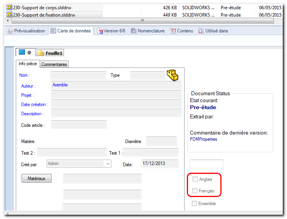Click the Nomenclature tab icon

click(134, 31)
